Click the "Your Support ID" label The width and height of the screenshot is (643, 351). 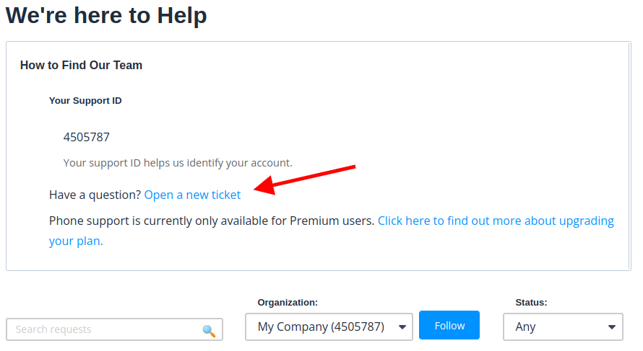click(85, 101)
